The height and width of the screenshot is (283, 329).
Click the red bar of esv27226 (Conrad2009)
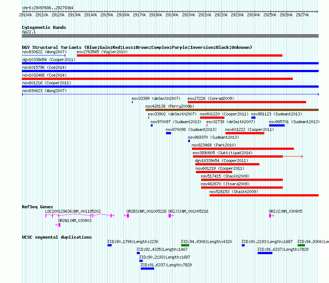[x=247, y=102]
